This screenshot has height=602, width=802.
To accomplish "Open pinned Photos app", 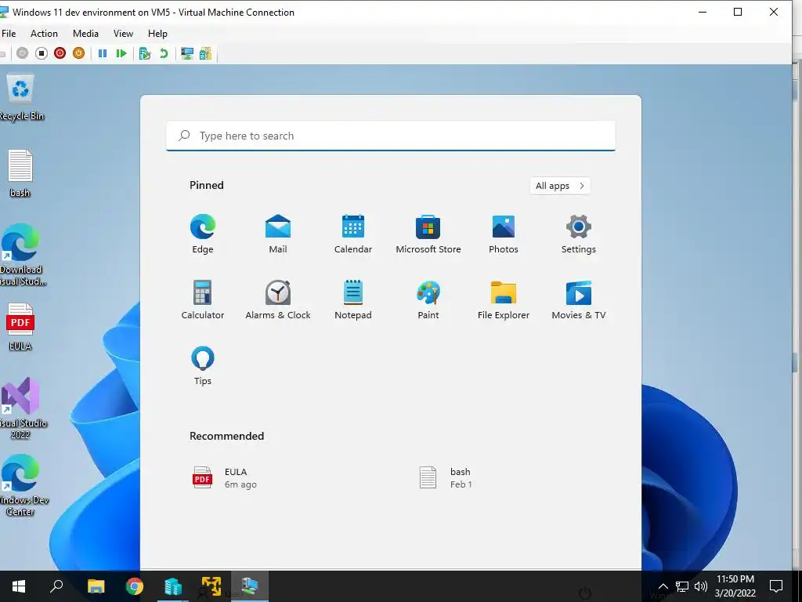I will 504,234.
